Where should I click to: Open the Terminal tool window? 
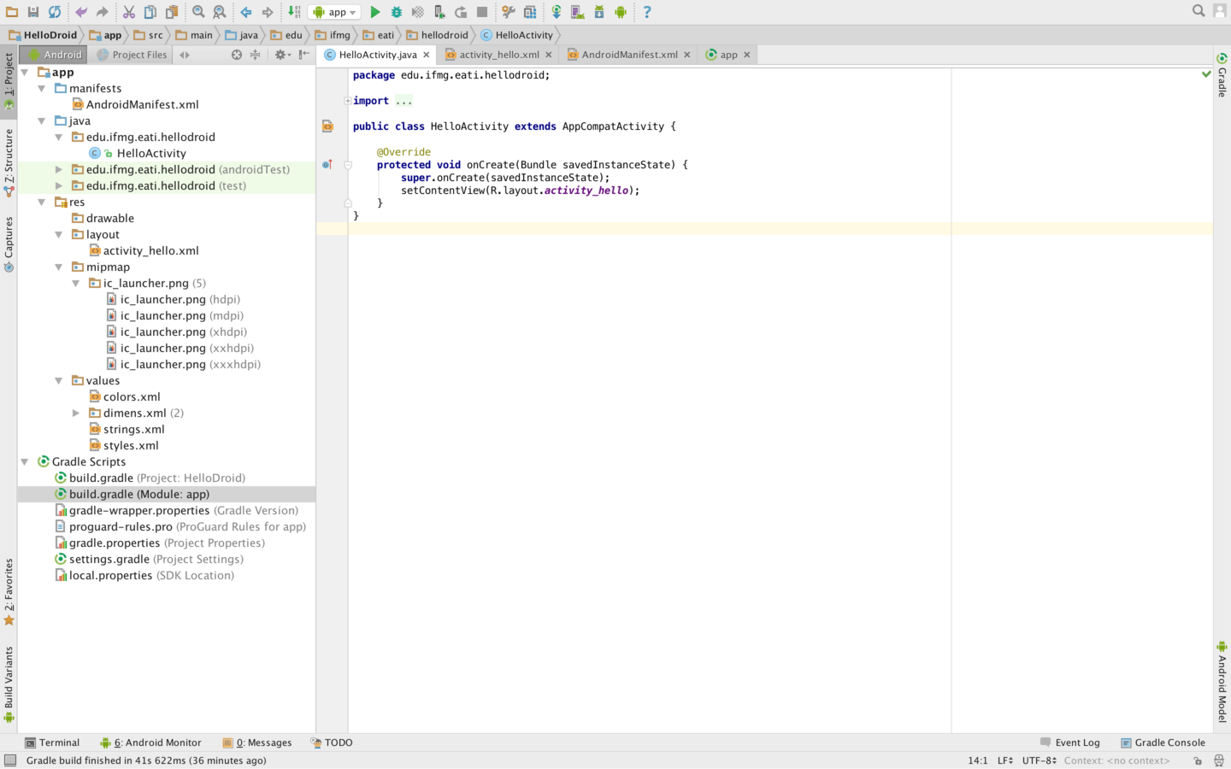52,743
